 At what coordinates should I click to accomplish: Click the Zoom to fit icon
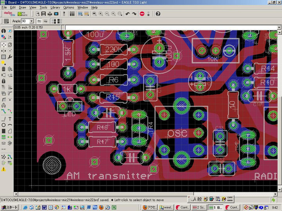point(94,14)
